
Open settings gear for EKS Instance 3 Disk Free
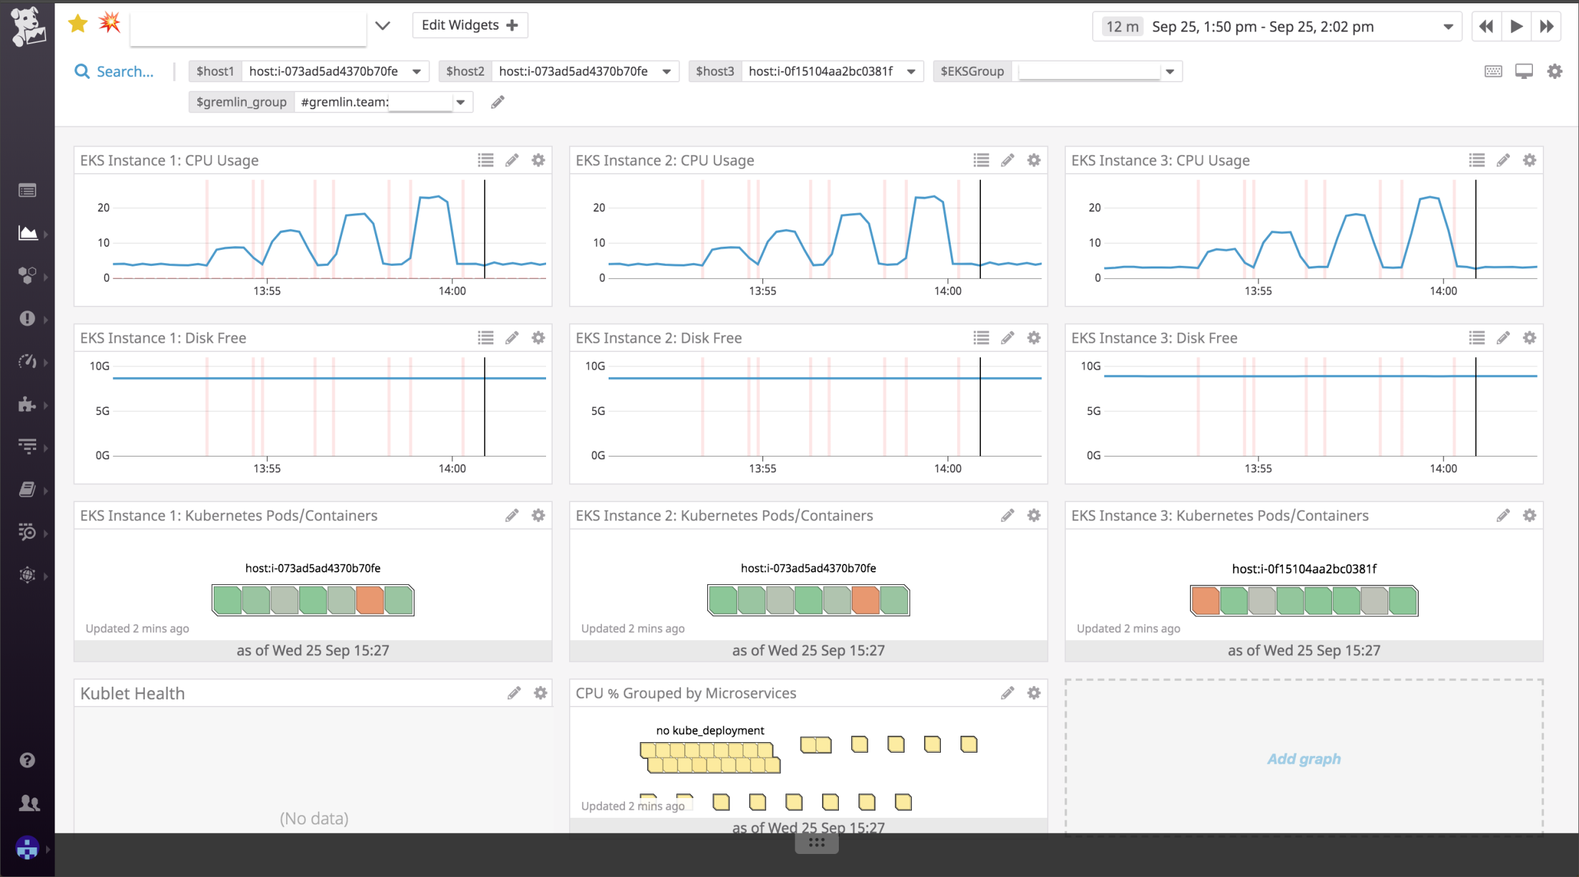click(1530, 338)
